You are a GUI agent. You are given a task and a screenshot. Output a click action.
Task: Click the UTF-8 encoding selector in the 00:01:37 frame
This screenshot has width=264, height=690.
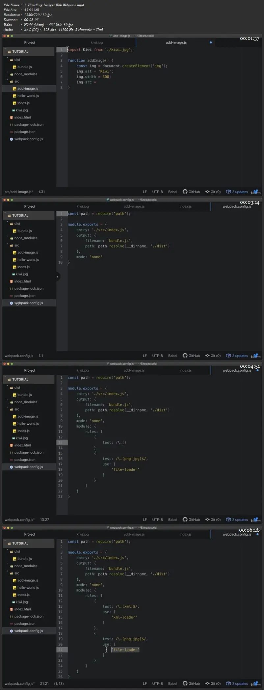click(x=157, y=192)
